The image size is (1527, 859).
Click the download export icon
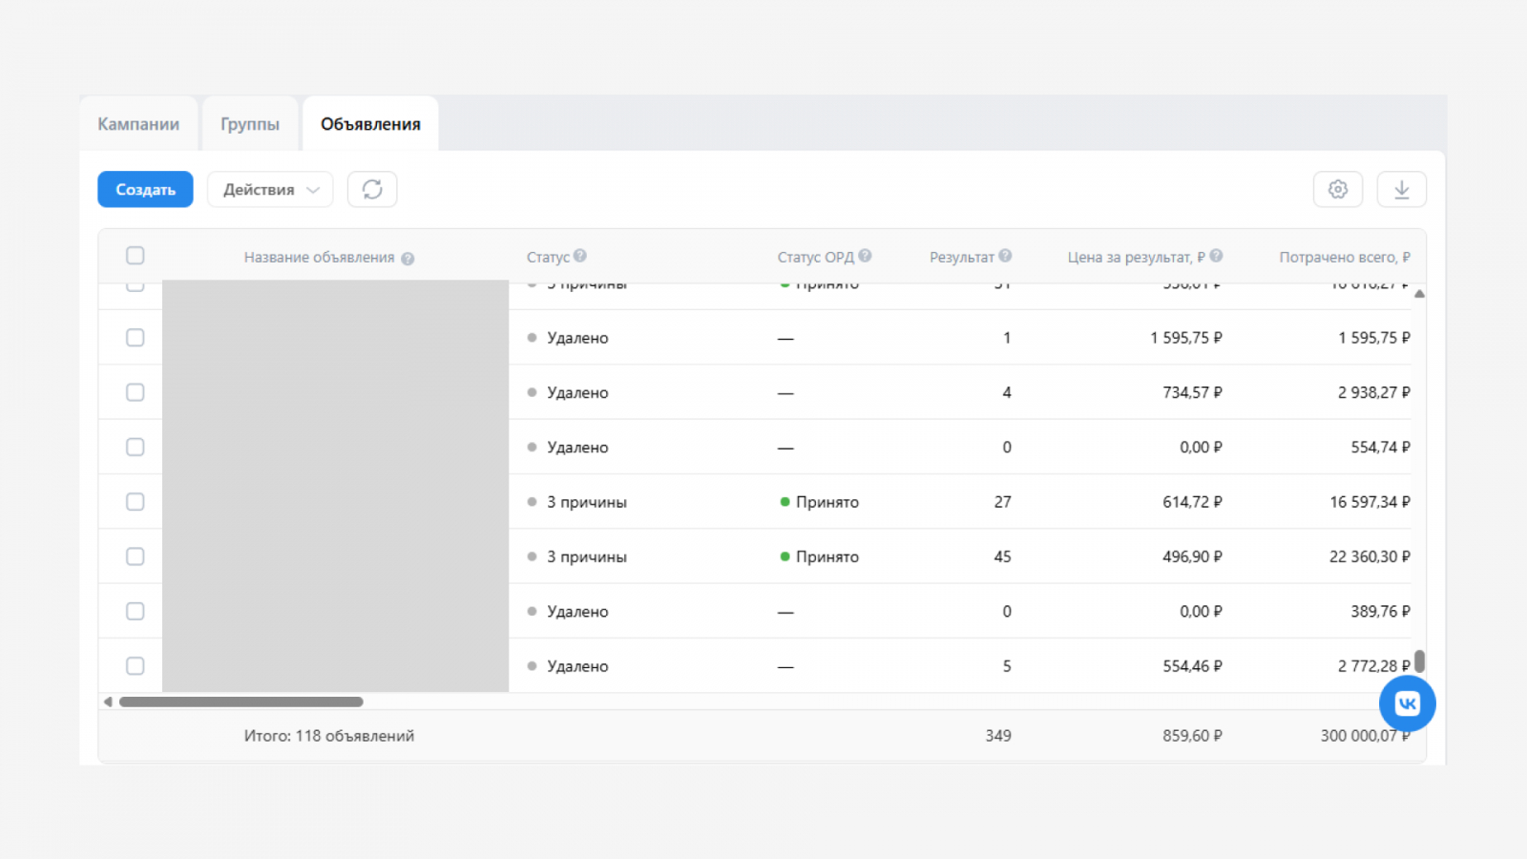[1401, 189]
